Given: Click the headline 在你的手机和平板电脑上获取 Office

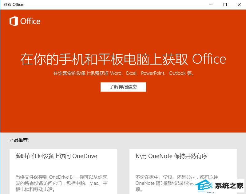Looking at the screenshot, I should point(123,59).
